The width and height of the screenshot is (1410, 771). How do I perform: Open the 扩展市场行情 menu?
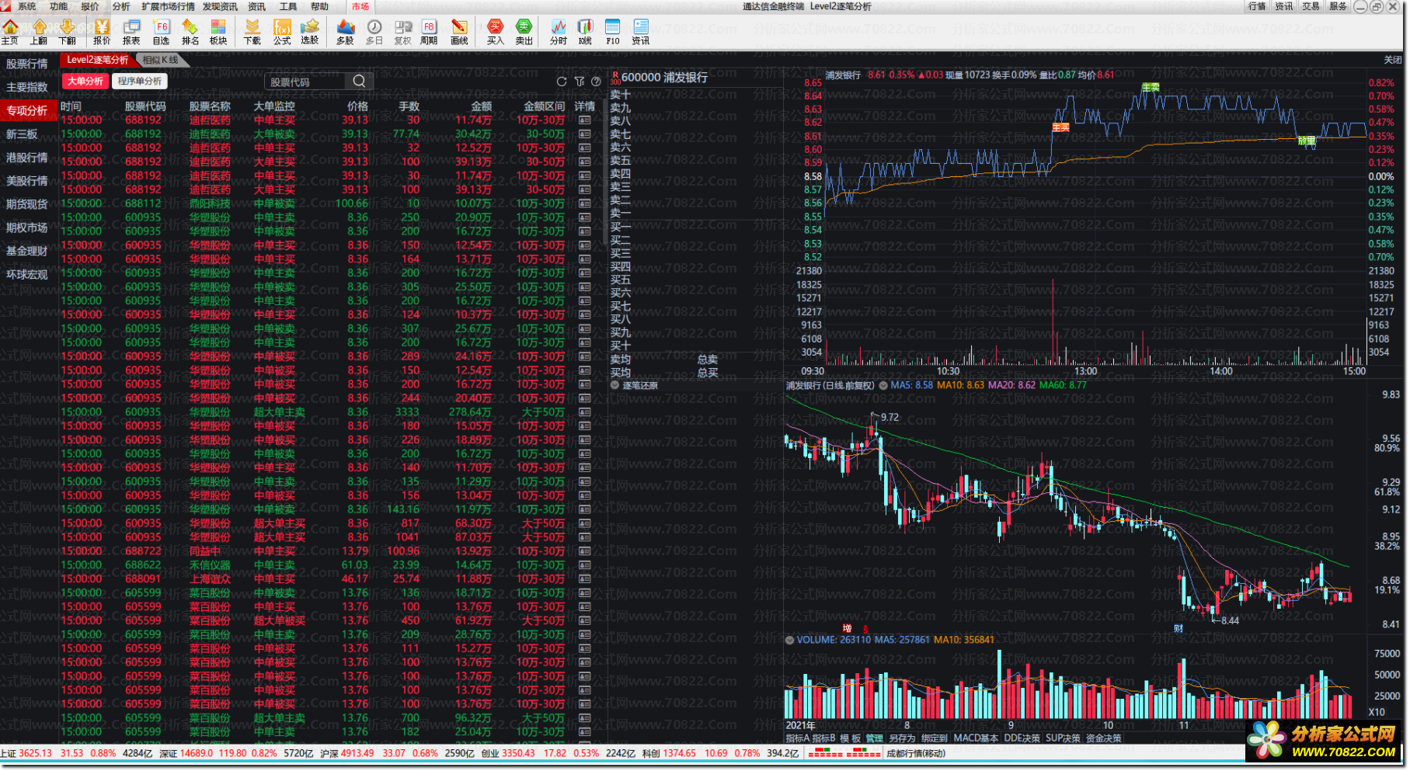168,6
